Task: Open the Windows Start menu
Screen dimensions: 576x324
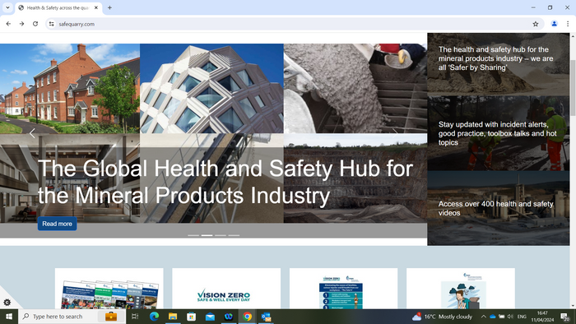Action: 9,317
